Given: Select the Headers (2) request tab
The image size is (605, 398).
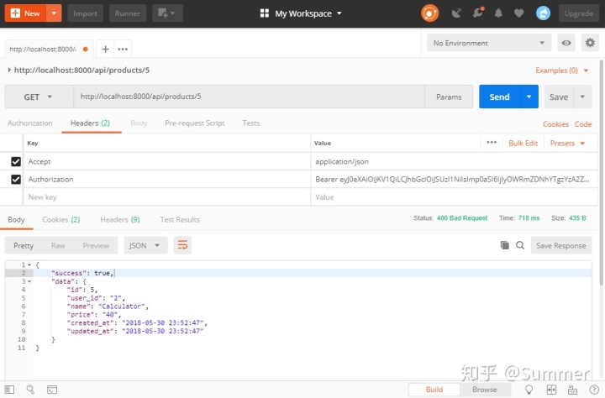Looking at the screenshot, I should [x=90, y=123].
